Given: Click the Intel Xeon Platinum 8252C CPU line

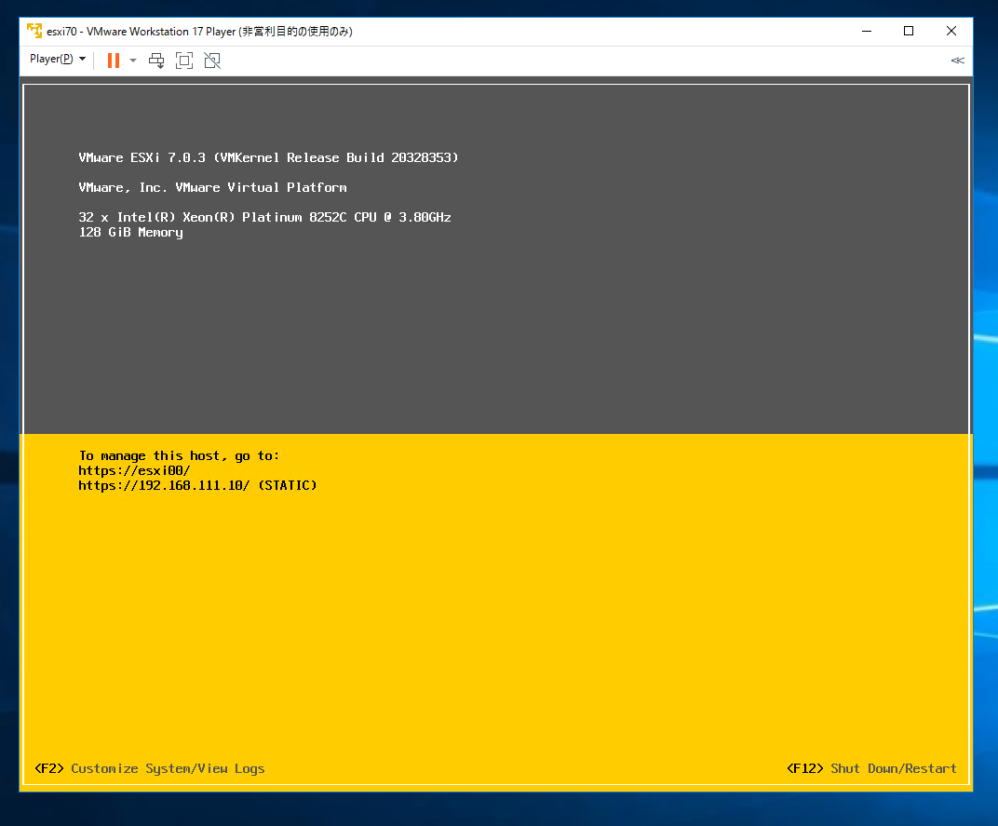Looking at the screenshot, I should click(x=264, y=217).
